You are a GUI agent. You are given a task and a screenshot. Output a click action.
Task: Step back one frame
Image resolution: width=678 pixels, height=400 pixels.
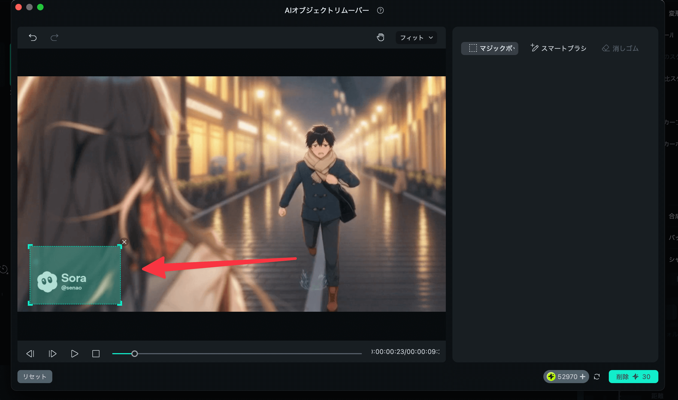[30, 354]
